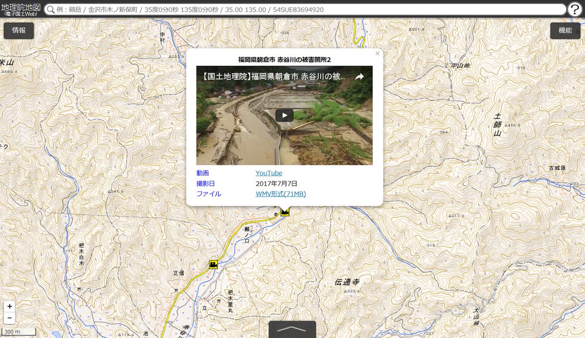Focus the location search input field

pos(305,9)
